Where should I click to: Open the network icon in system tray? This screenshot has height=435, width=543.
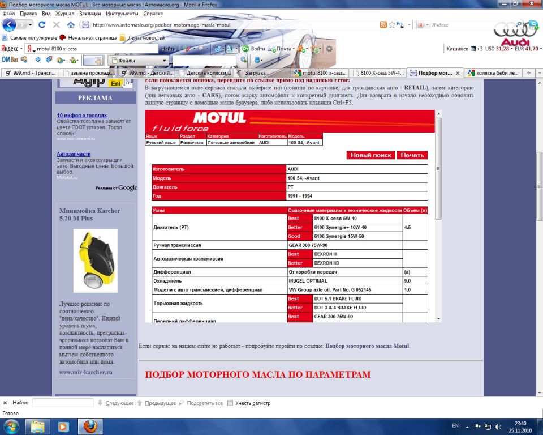(488, 427)
